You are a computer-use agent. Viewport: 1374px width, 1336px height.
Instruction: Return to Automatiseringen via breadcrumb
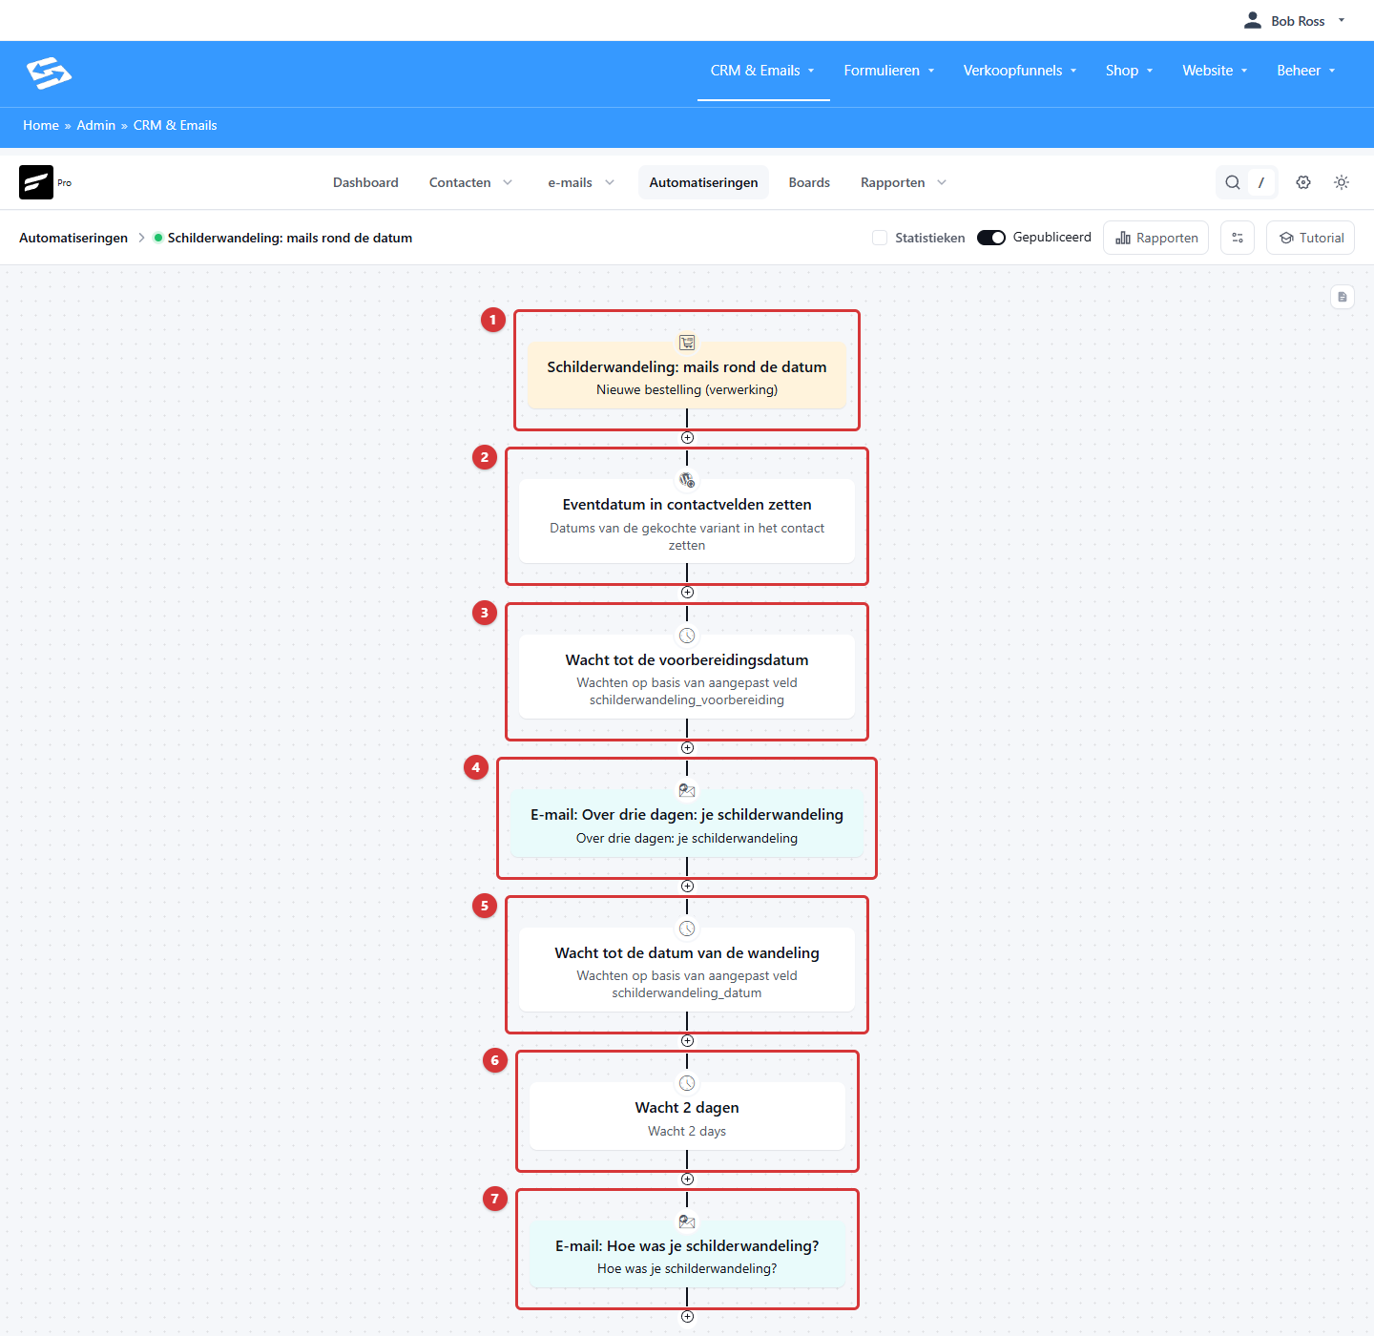click(73, 238)
